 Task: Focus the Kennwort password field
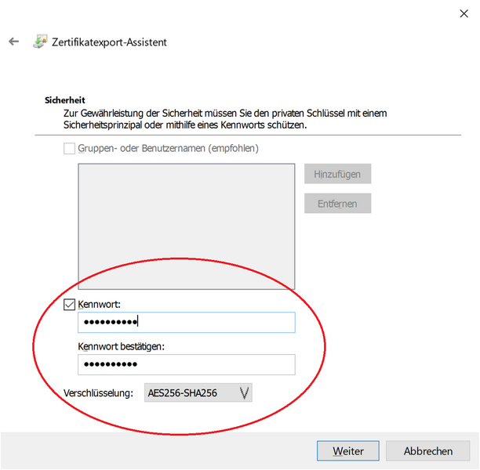click(186, 322)
